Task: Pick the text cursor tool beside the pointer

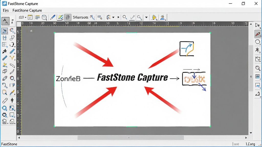Action: (x=12, y=21)
